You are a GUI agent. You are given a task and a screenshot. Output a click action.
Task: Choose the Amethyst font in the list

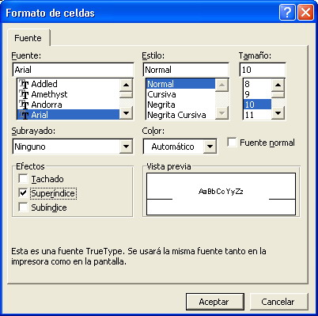pos(68,94)
